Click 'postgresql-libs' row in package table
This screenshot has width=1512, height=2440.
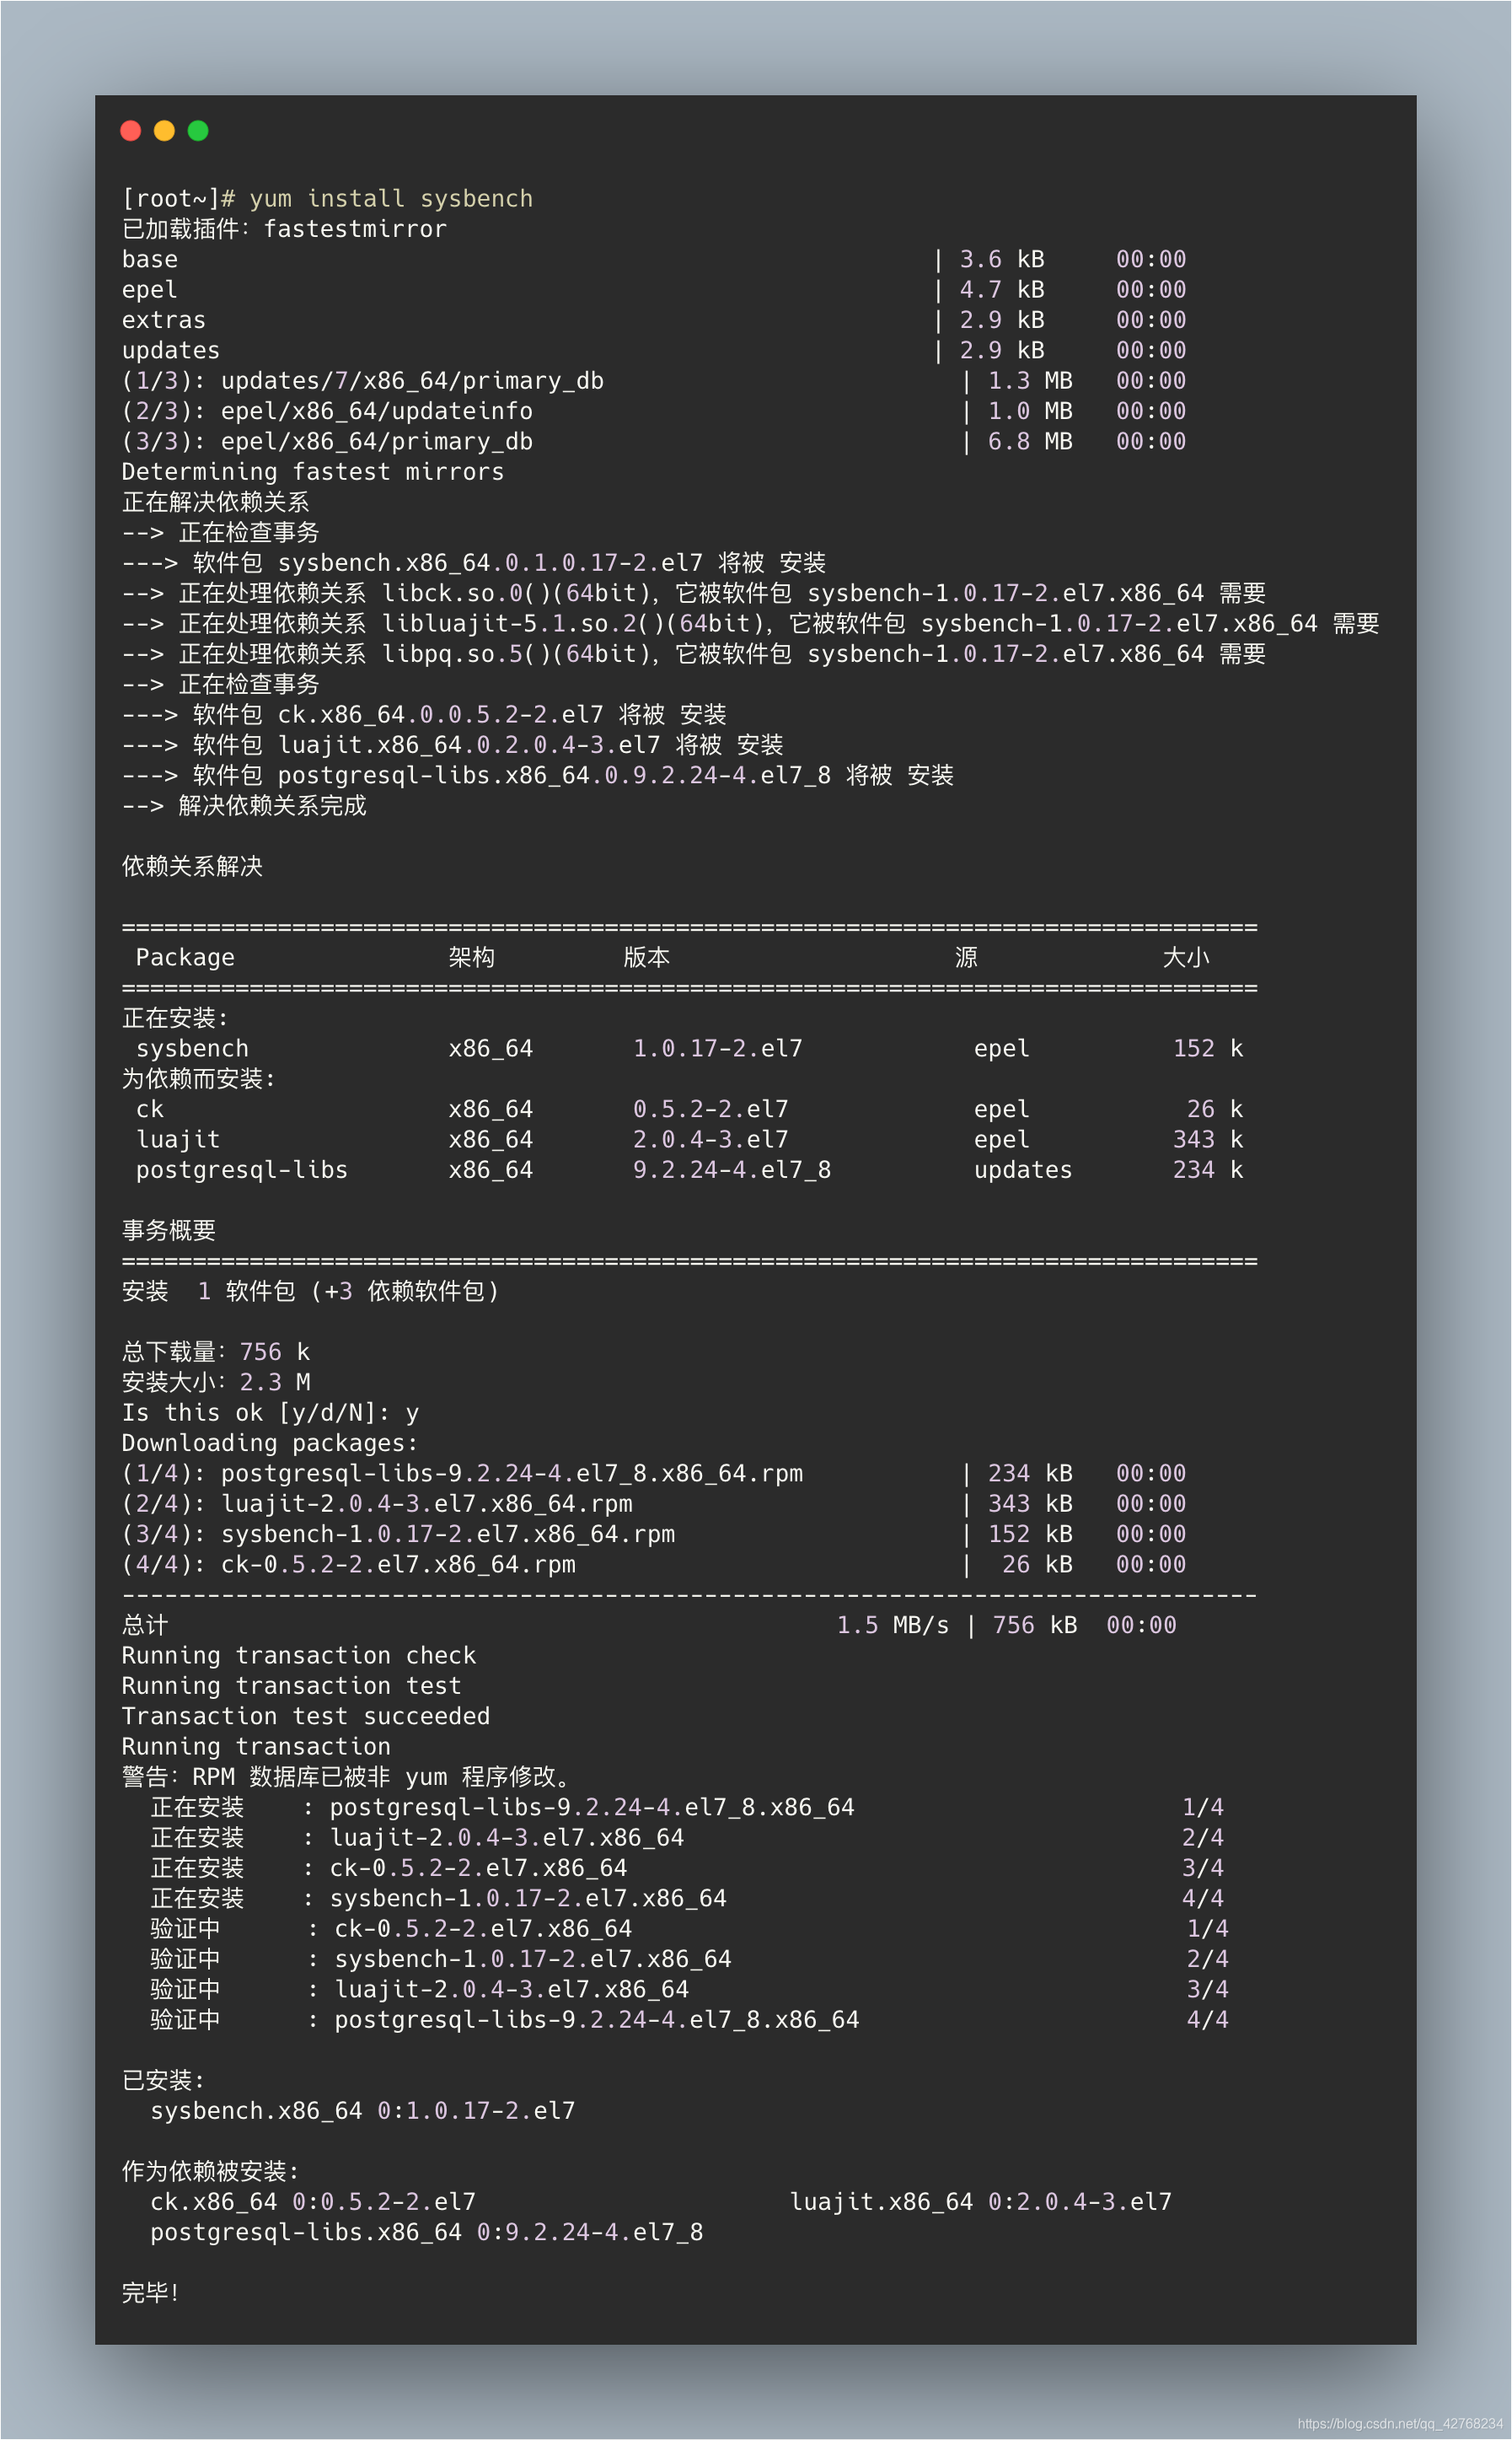[x=689, y=1169]
